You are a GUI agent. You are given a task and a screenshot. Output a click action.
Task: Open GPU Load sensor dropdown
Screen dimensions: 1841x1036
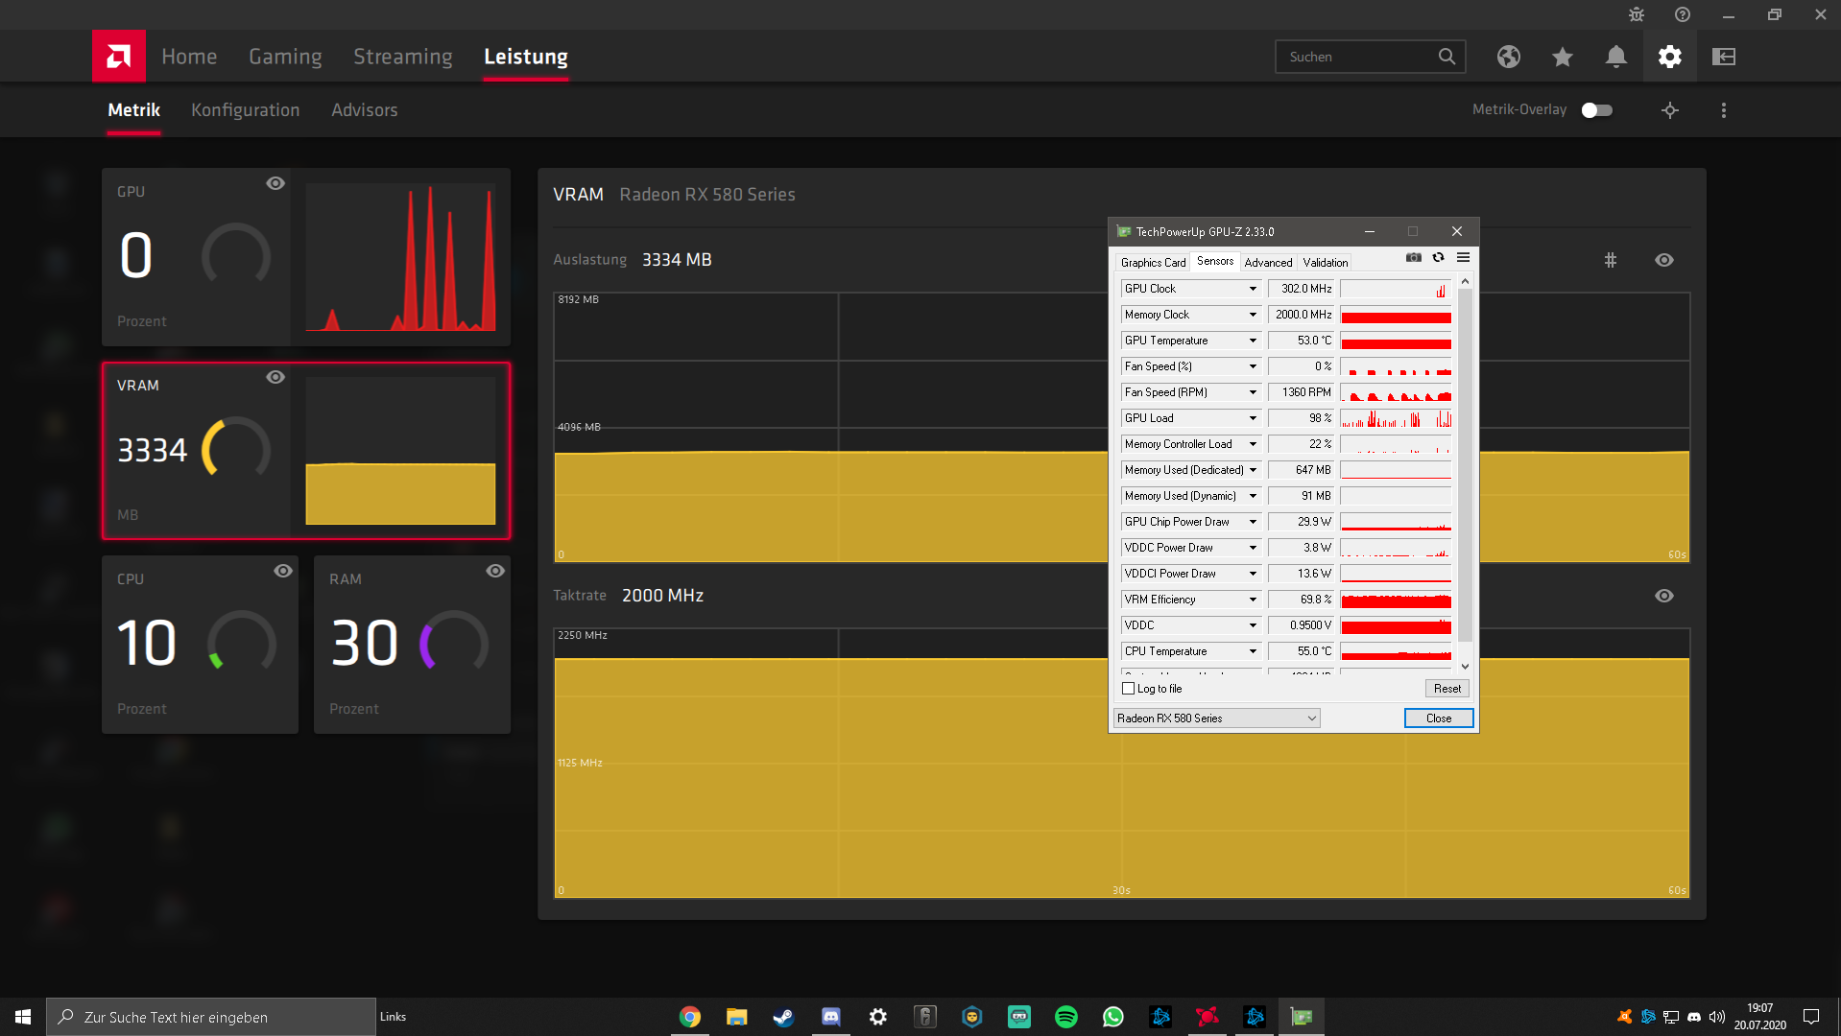(x=1253, y=418)
